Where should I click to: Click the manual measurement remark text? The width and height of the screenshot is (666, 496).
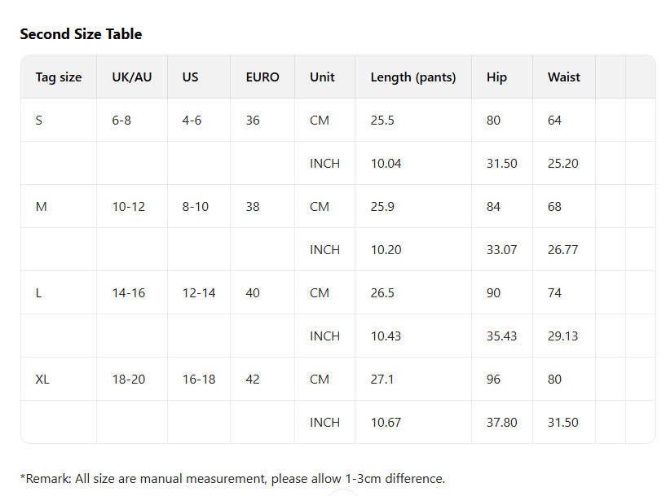pos(232,479)
